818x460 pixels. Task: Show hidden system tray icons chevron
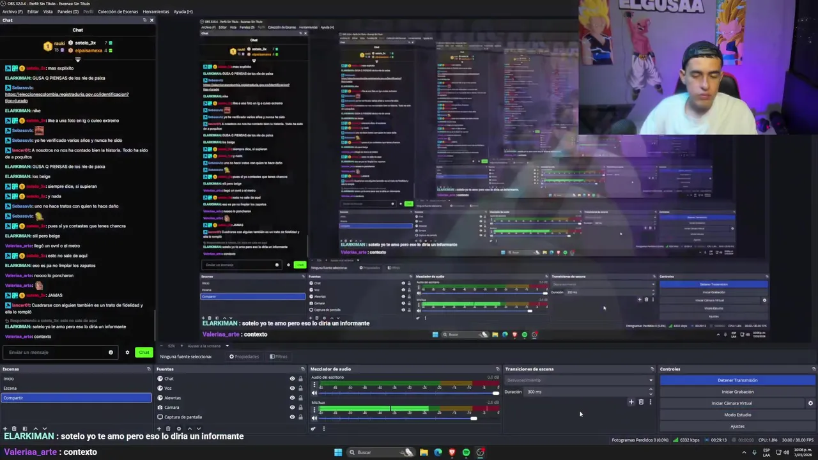point(744,452)
